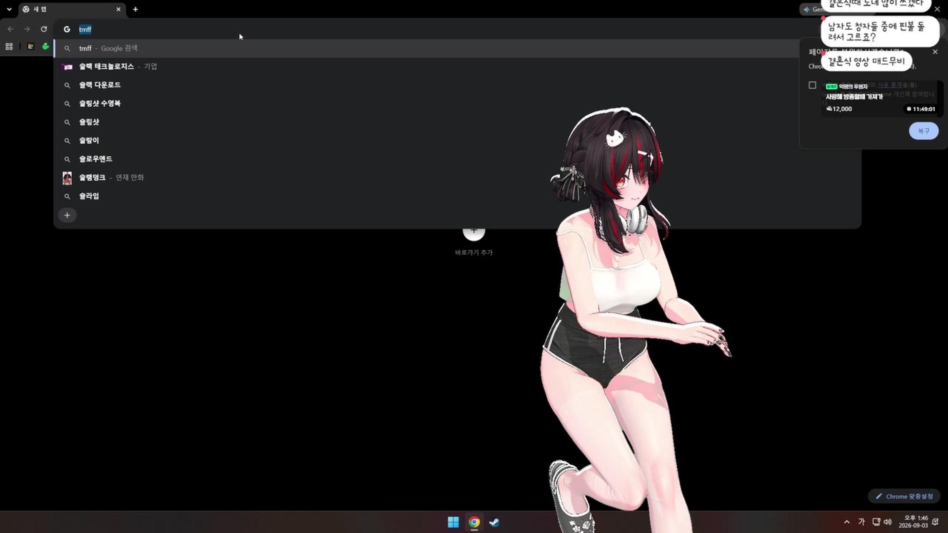Go back to the previous page
Screen dimensions: 948x533
(10, 29)
